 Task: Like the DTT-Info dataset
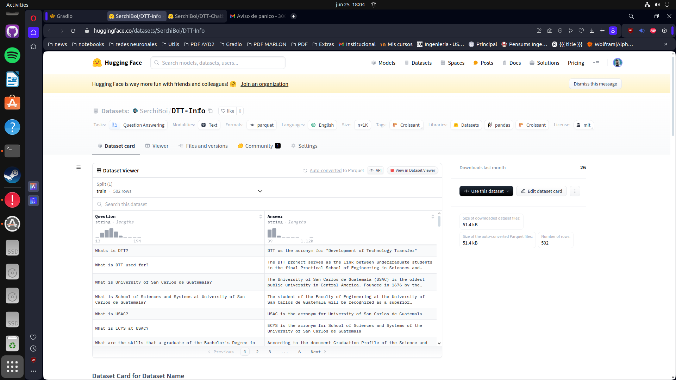click(x=227, y=111)
